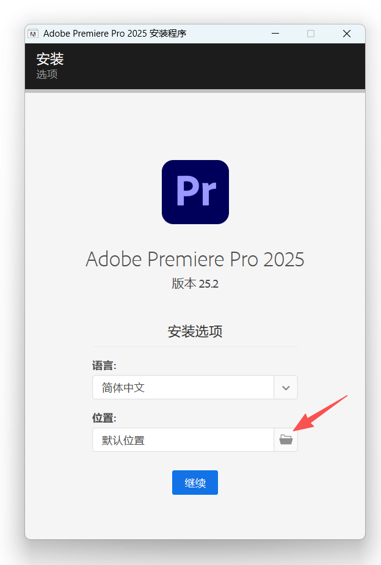Image resolution: width=381 pixels, height=565 pixels.
Task: Click the 安装 header title
Action: (x=50, y=59)
